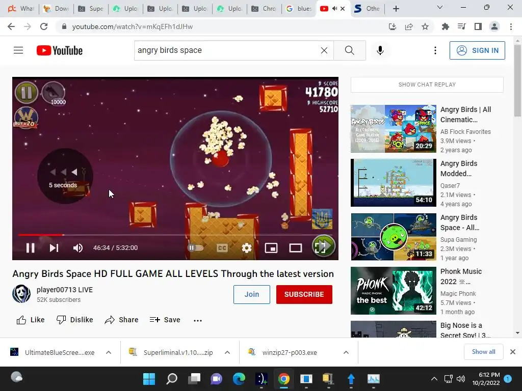Open the YouTube guide hamburger menu
The height and width of the screenshot is (391, 522).
coord(18,50)
